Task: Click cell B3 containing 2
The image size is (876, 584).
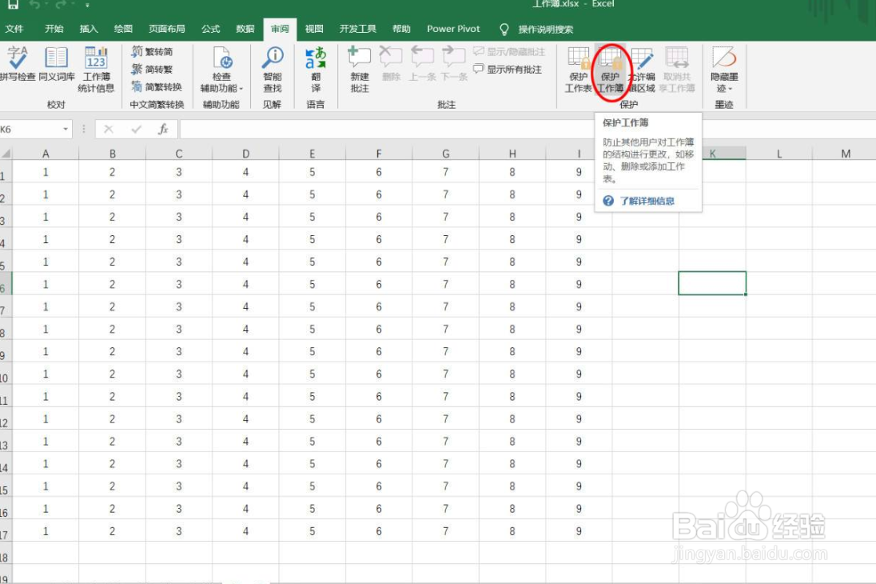Action: [x=112, y=217]
